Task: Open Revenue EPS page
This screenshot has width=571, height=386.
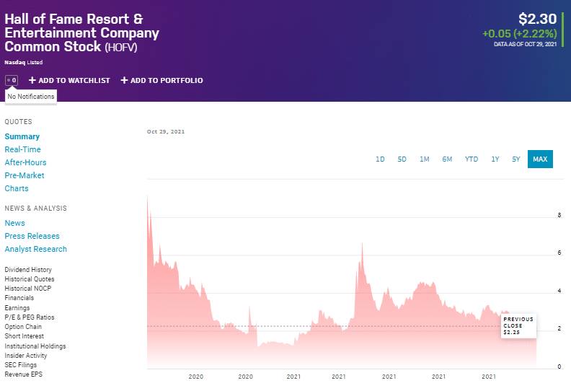Action: (23, 374)
